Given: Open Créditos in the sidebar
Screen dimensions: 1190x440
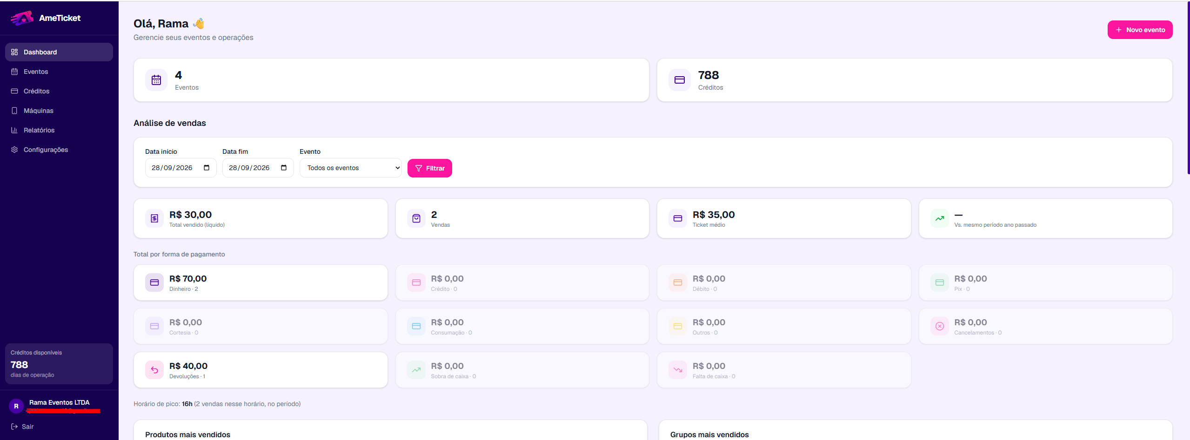Looking at the screenshot, I should pyautogui.click(x=59, y=91).
